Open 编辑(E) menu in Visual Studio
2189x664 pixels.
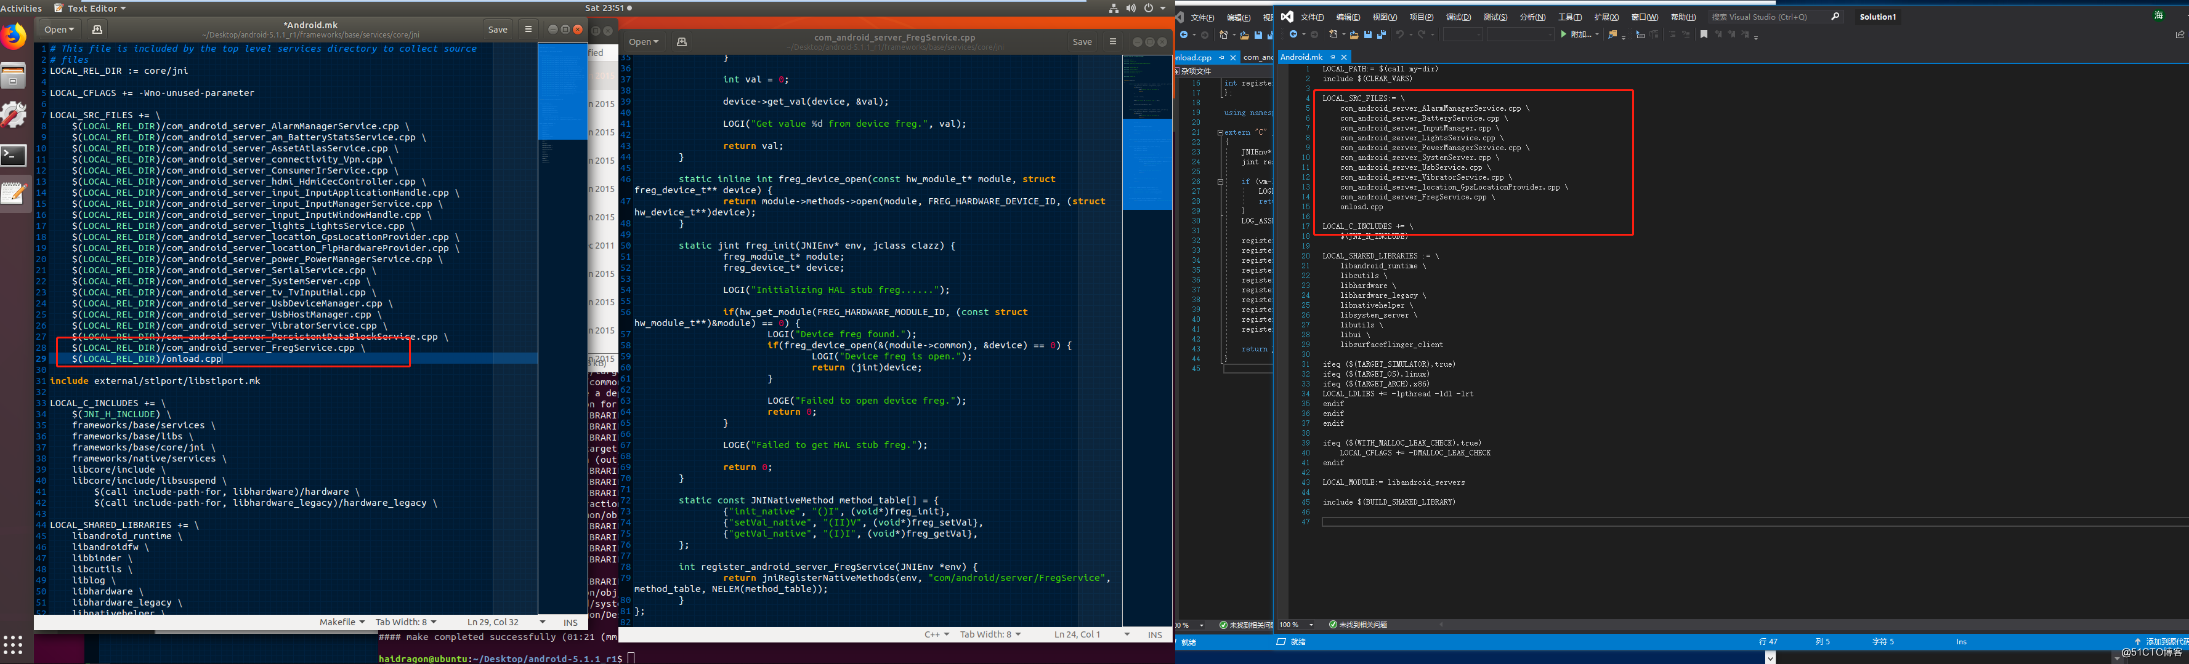1349,17
